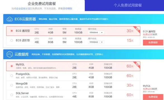The width and height of the screenshot is (164, 100).
Task: Open the 活动细则 link
Action: click(x=67, y=9)
